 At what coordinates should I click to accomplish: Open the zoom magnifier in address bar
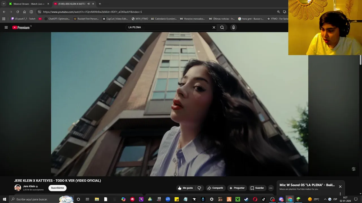(x=279, y=12)
